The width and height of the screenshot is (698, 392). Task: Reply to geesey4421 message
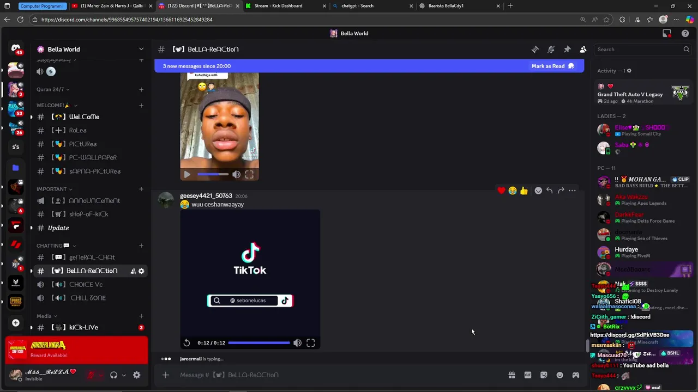click(x=549, y=191)
